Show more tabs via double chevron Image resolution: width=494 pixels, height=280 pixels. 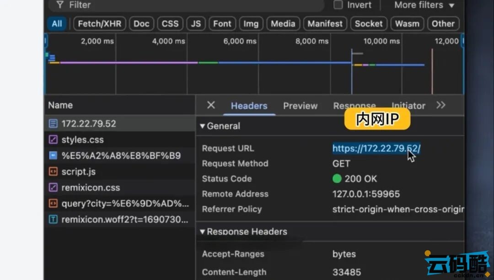point(440,105)
